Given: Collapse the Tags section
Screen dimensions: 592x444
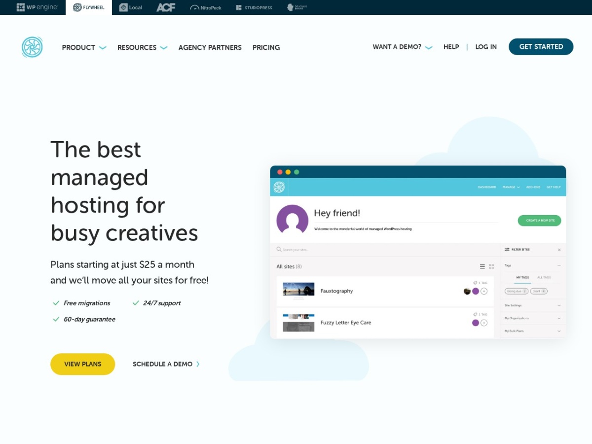Looking at the screenshot, I should coord(559,265).
